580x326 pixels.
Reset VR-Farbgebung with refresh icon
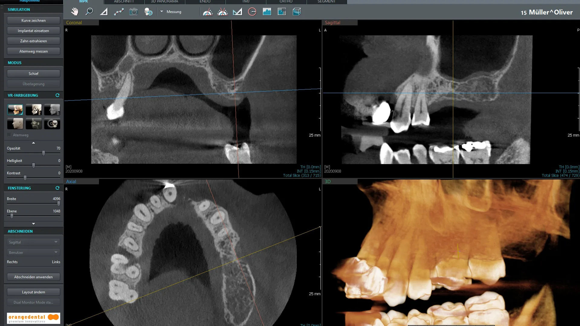pos(57,95)
